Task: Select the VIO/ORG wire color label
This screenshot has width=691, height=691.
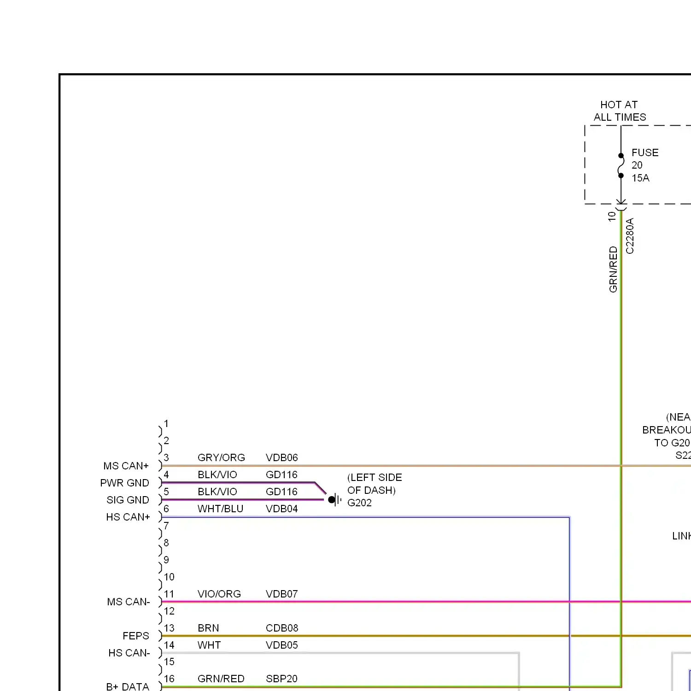Action: (219, 594)
